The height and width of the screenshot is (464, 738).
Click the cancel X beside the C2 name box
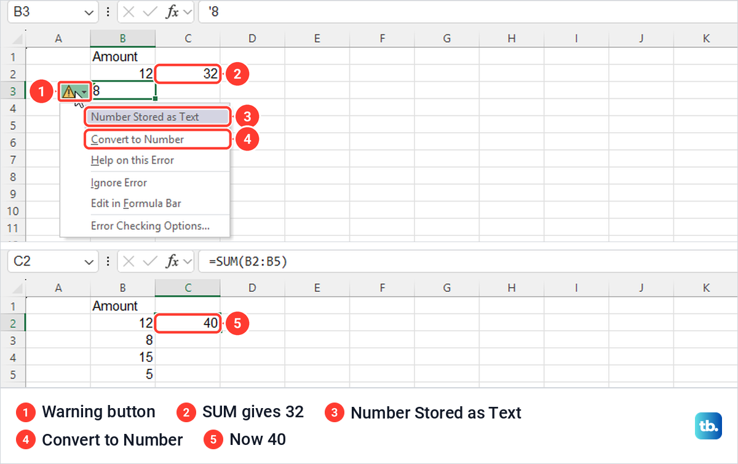click(x=128, y=261)
